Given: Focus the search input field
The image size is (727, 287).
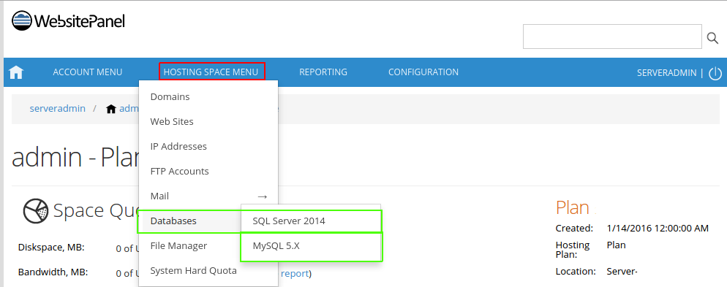Looking at the screenshot, I should click(612, 37).
